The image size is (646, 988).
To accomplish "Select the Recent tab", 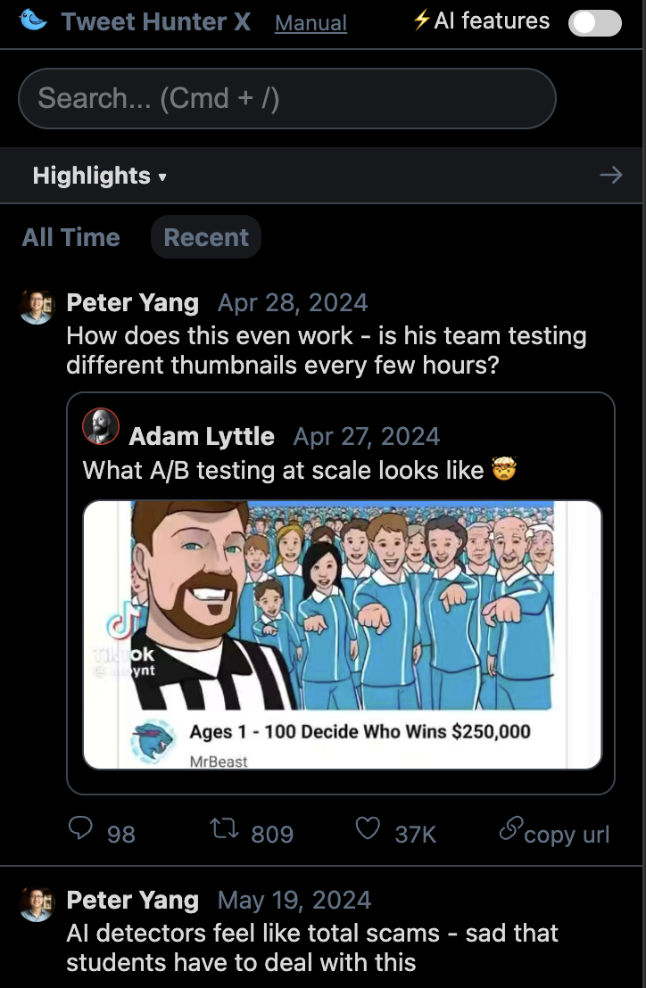I will pos(205,237).
